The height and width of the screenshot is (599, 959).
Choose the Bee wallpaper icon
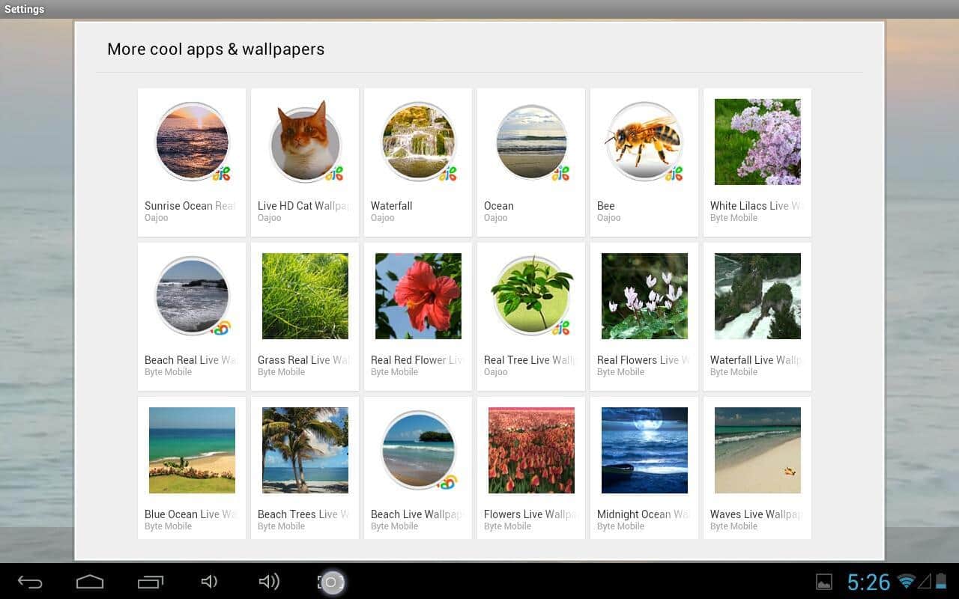pos(644,142)
